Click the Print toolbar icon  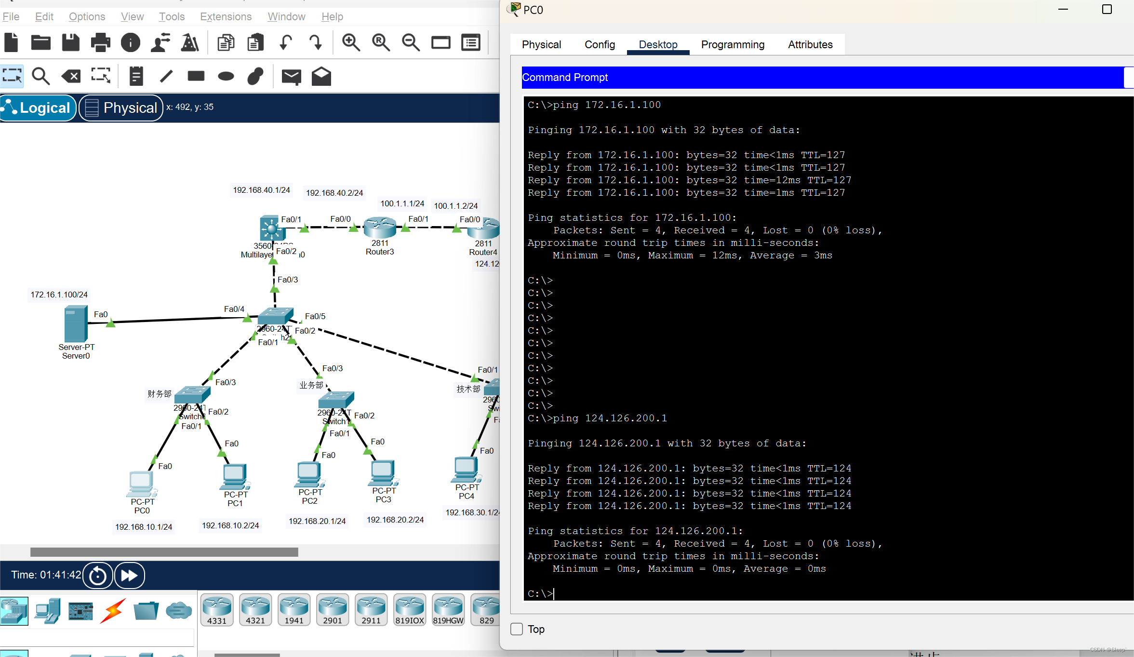(100, 42)
